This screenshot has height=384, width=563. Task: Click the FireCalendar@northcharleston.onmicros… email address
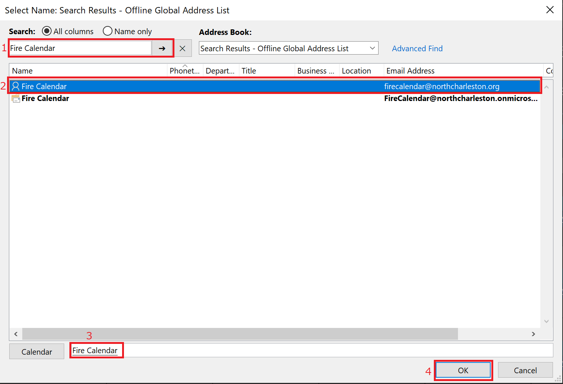[461, 98]
